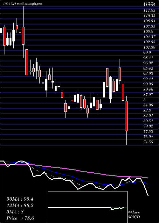Click the 93.93 price axis label
This screenshot has height=223, width=159.
coord(148,74)
